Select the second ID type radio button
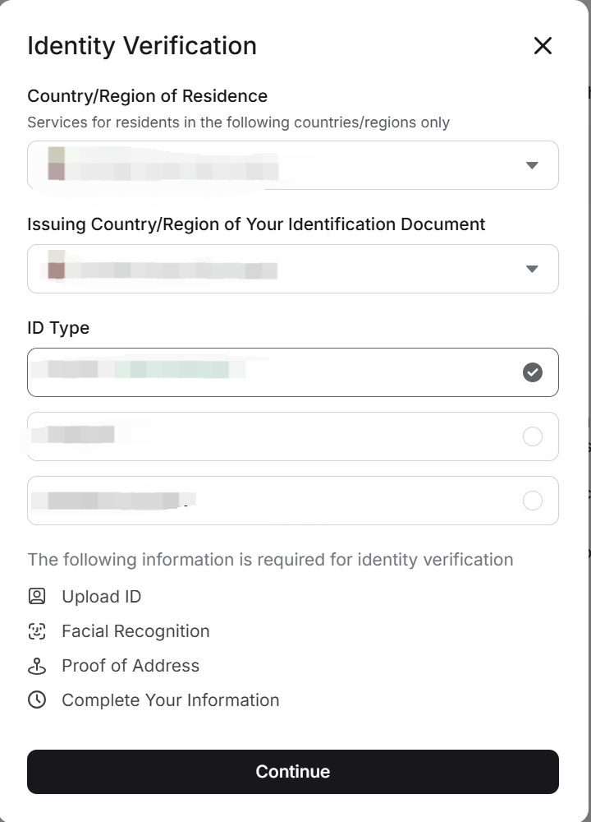 tap(533, 436)
